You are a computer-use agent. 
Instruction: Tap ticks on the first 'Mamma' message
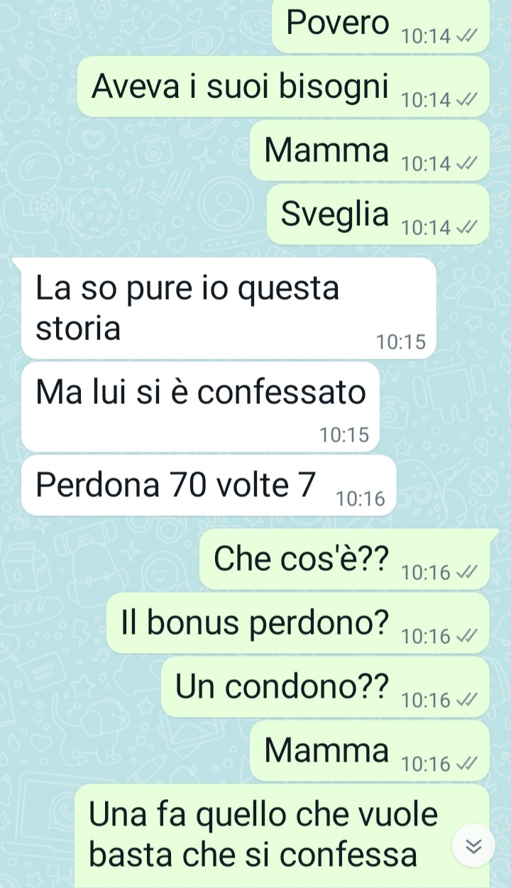click(463, 164)
